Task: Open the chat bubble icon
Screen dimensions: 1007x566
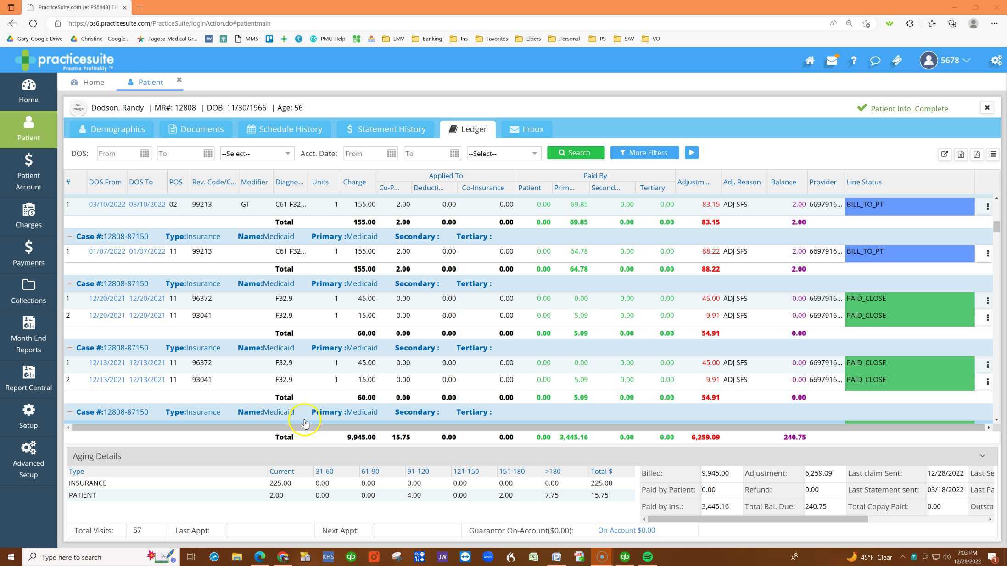Action: point(875,61)
